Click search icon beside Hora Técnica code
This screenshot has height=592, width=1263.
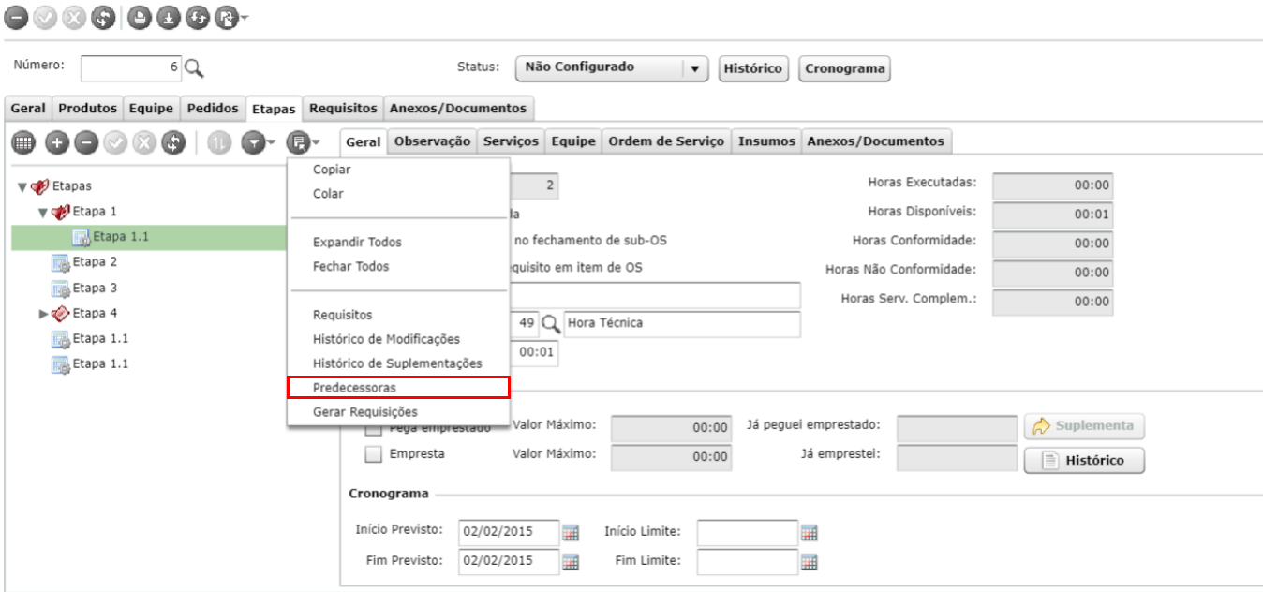(551, 324)
